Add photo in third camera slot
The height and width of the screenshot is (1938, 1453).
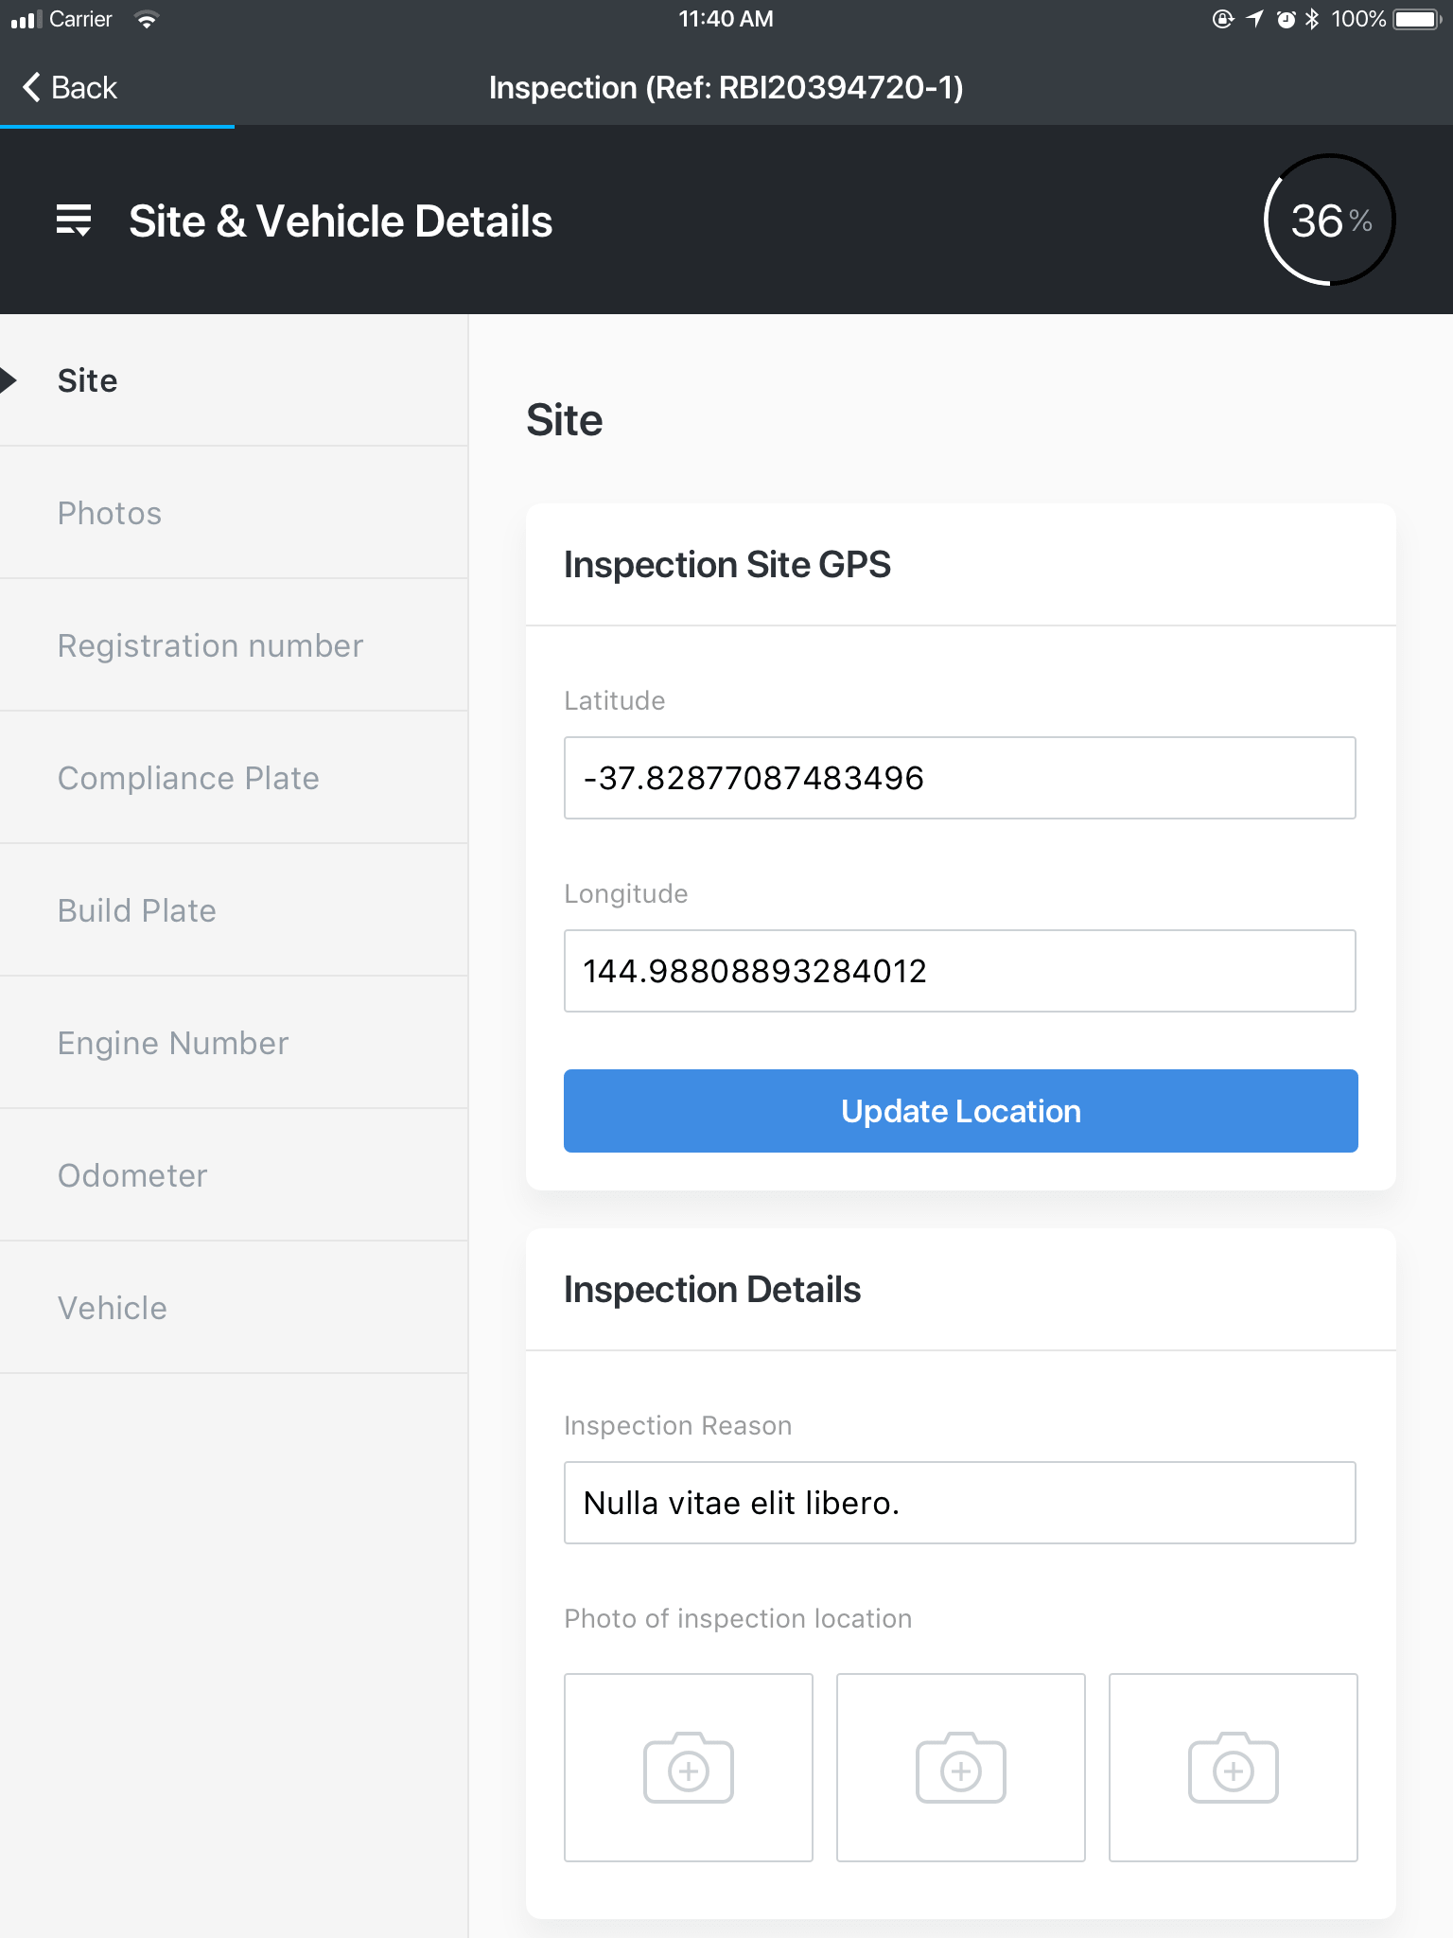coord(1233,1767)
